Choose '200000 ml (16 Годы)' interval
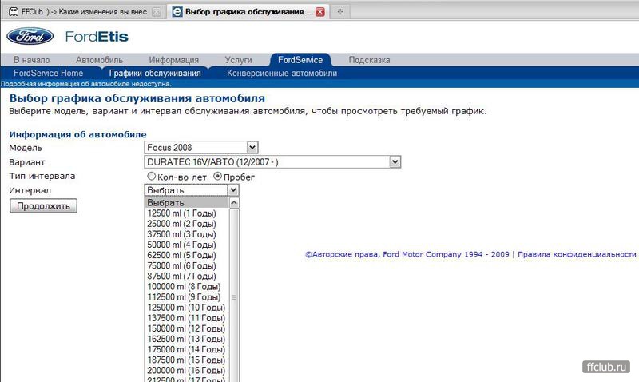 coord(187,371)
